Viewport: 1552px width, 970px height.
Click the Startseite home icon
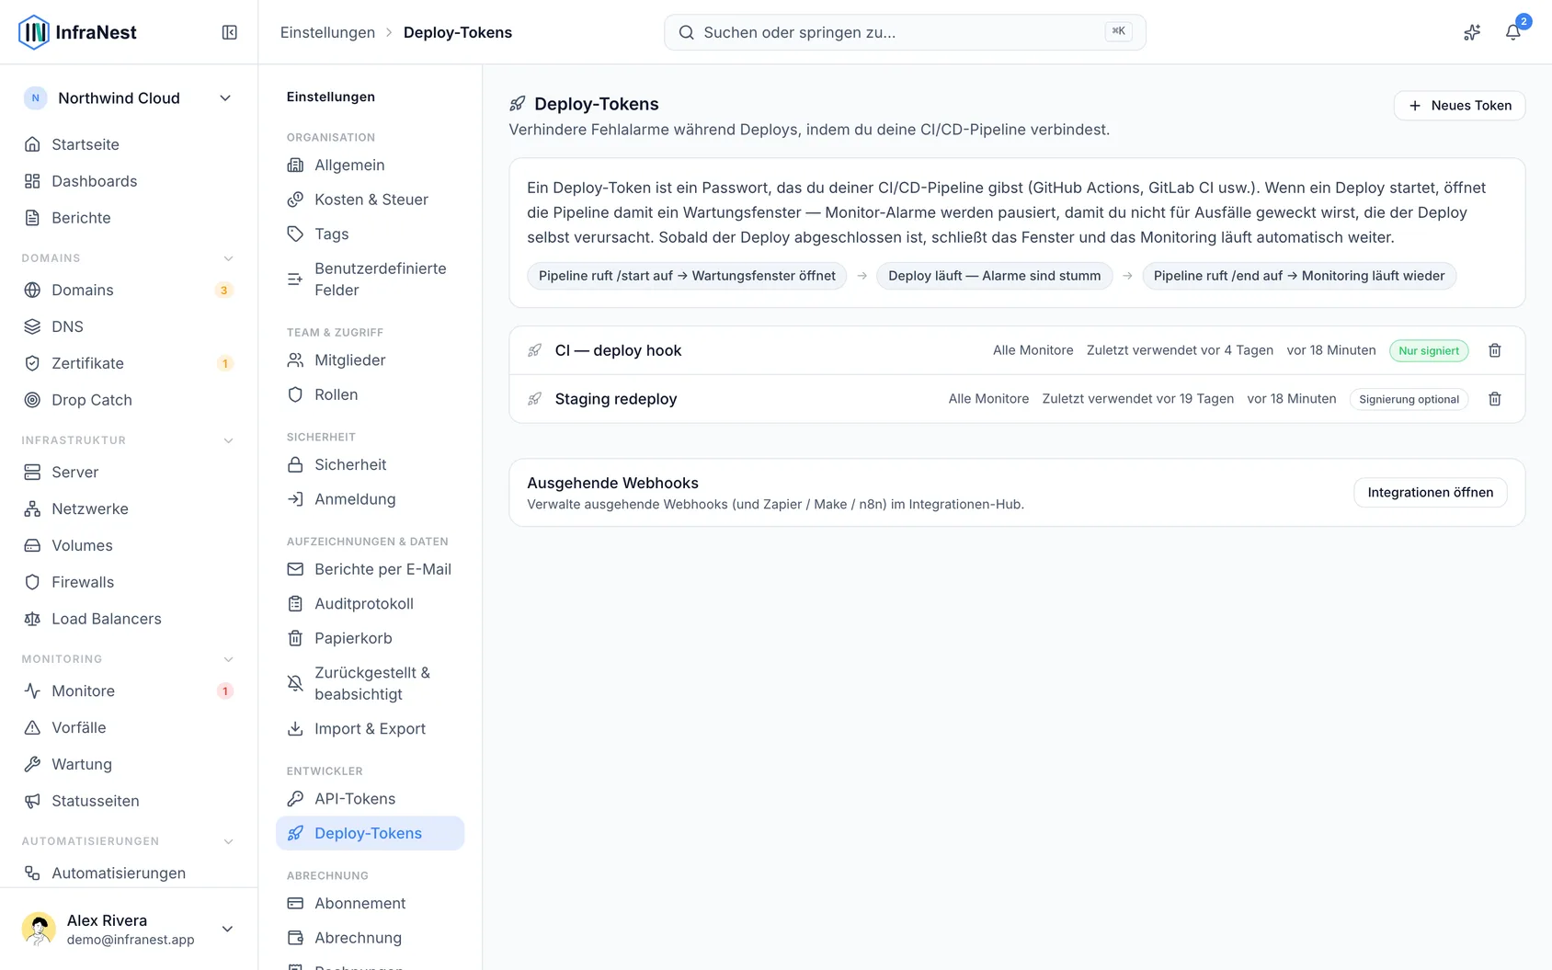[32, 144]
